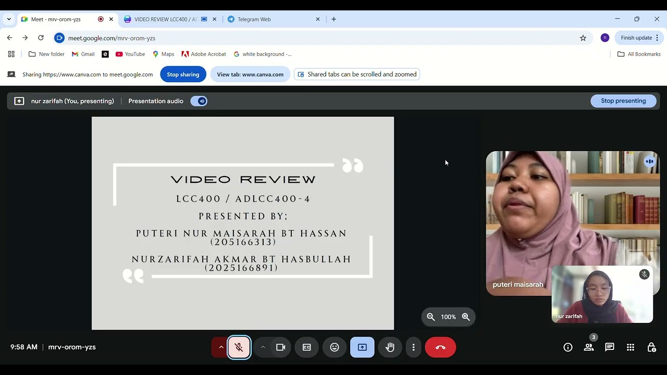Viewport: 667px width, 375px height.
Task: Go forward to the next page
Action: pyautogui.click(x=25, y=38)
